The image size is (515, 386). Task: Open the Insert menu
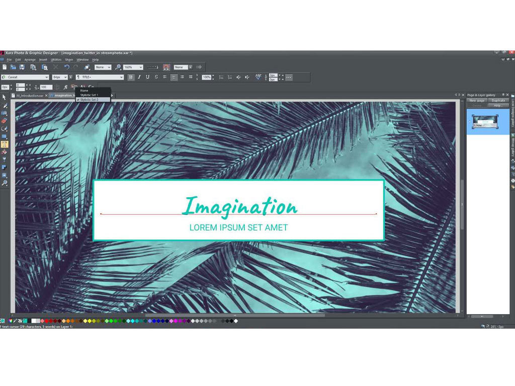[x=43, y=60]
